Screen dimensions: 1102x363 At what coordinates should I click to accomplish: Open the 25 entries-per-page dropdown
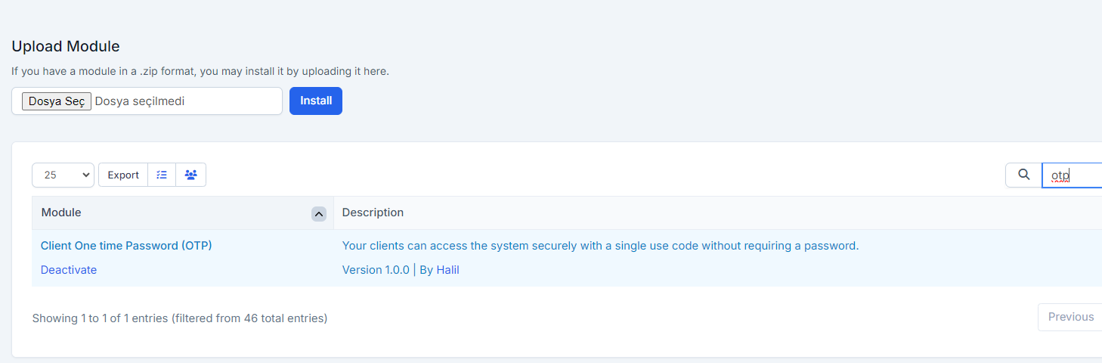[63, 175]
